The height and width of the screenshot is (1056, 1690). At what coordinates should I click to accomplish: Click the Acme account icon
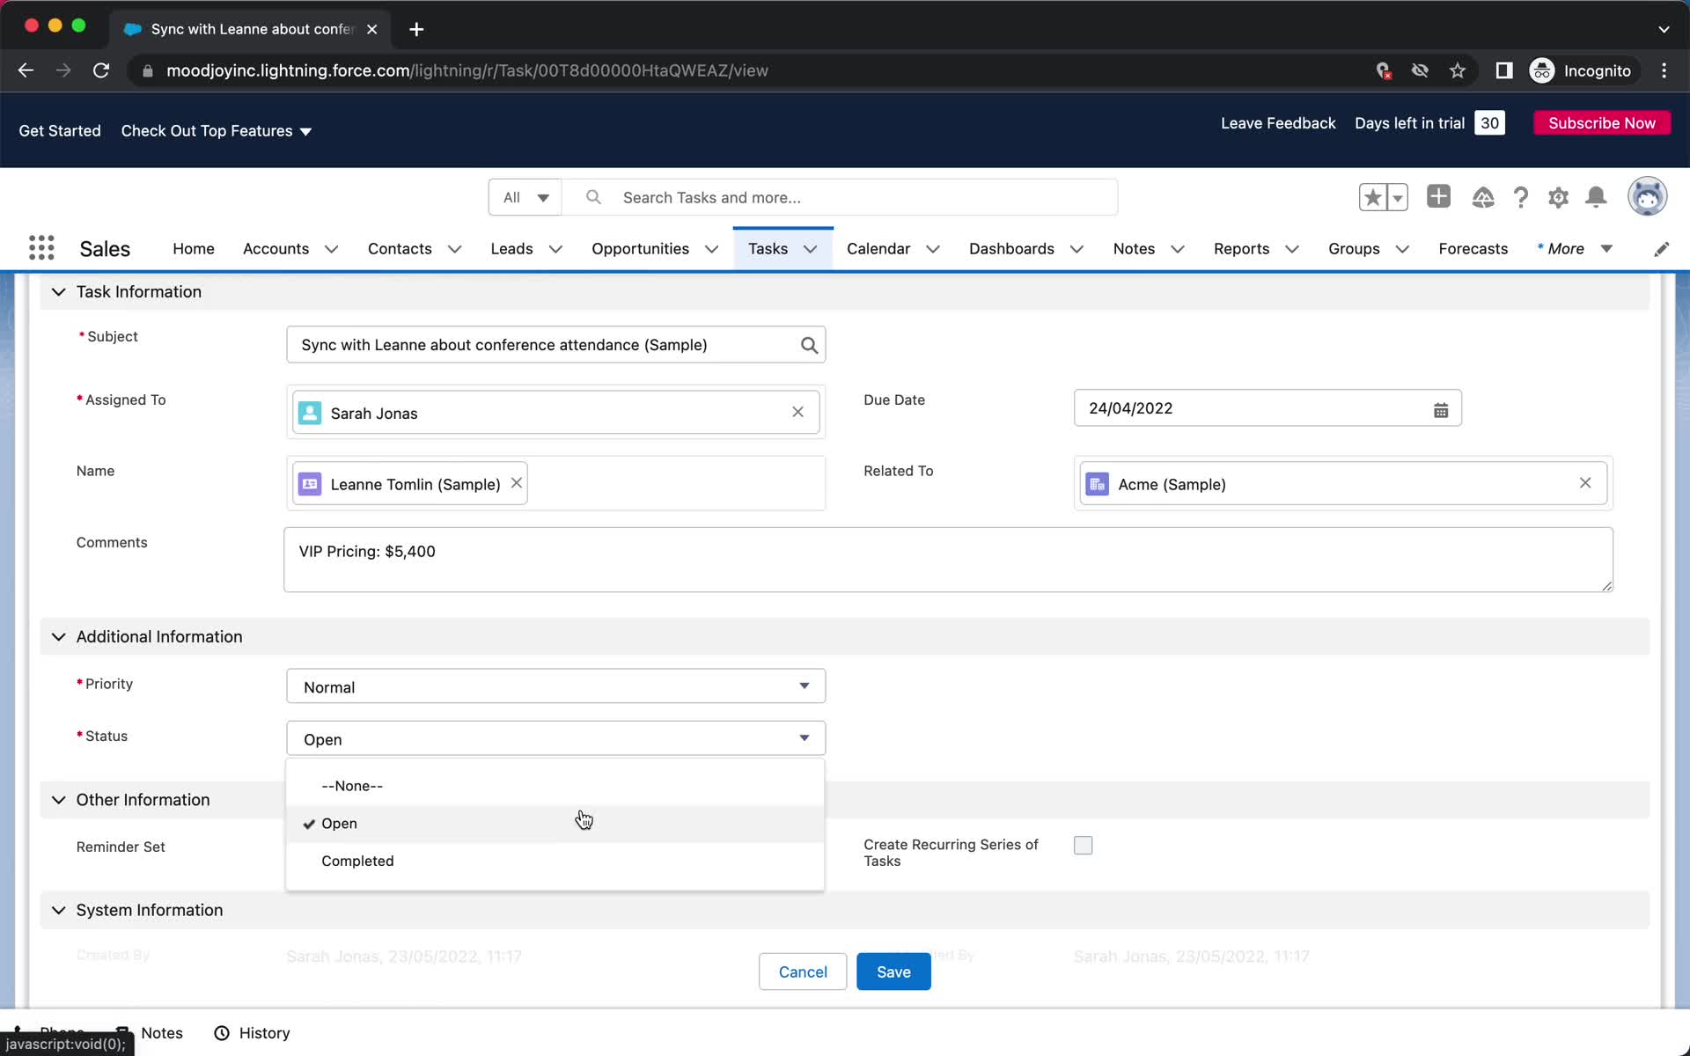[x=1097, y=484]
